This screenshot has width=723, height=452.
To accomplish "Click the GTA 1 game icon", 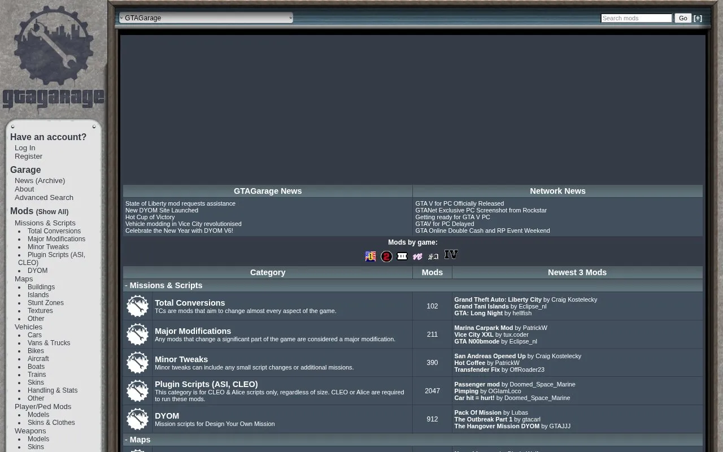I will pos(371,257).
